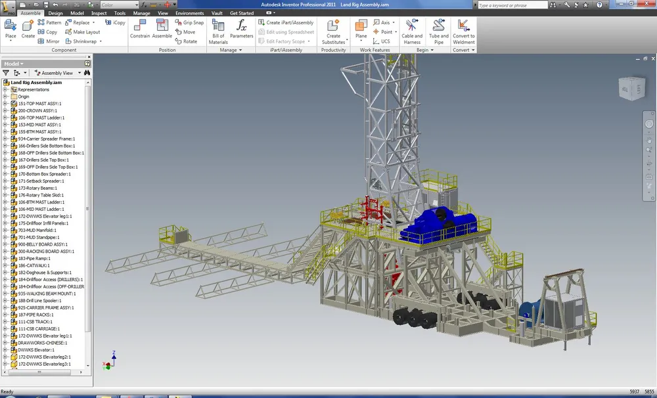Open the Make Layout tool
This screenshot has height=398, width=657.
[83, 32]
